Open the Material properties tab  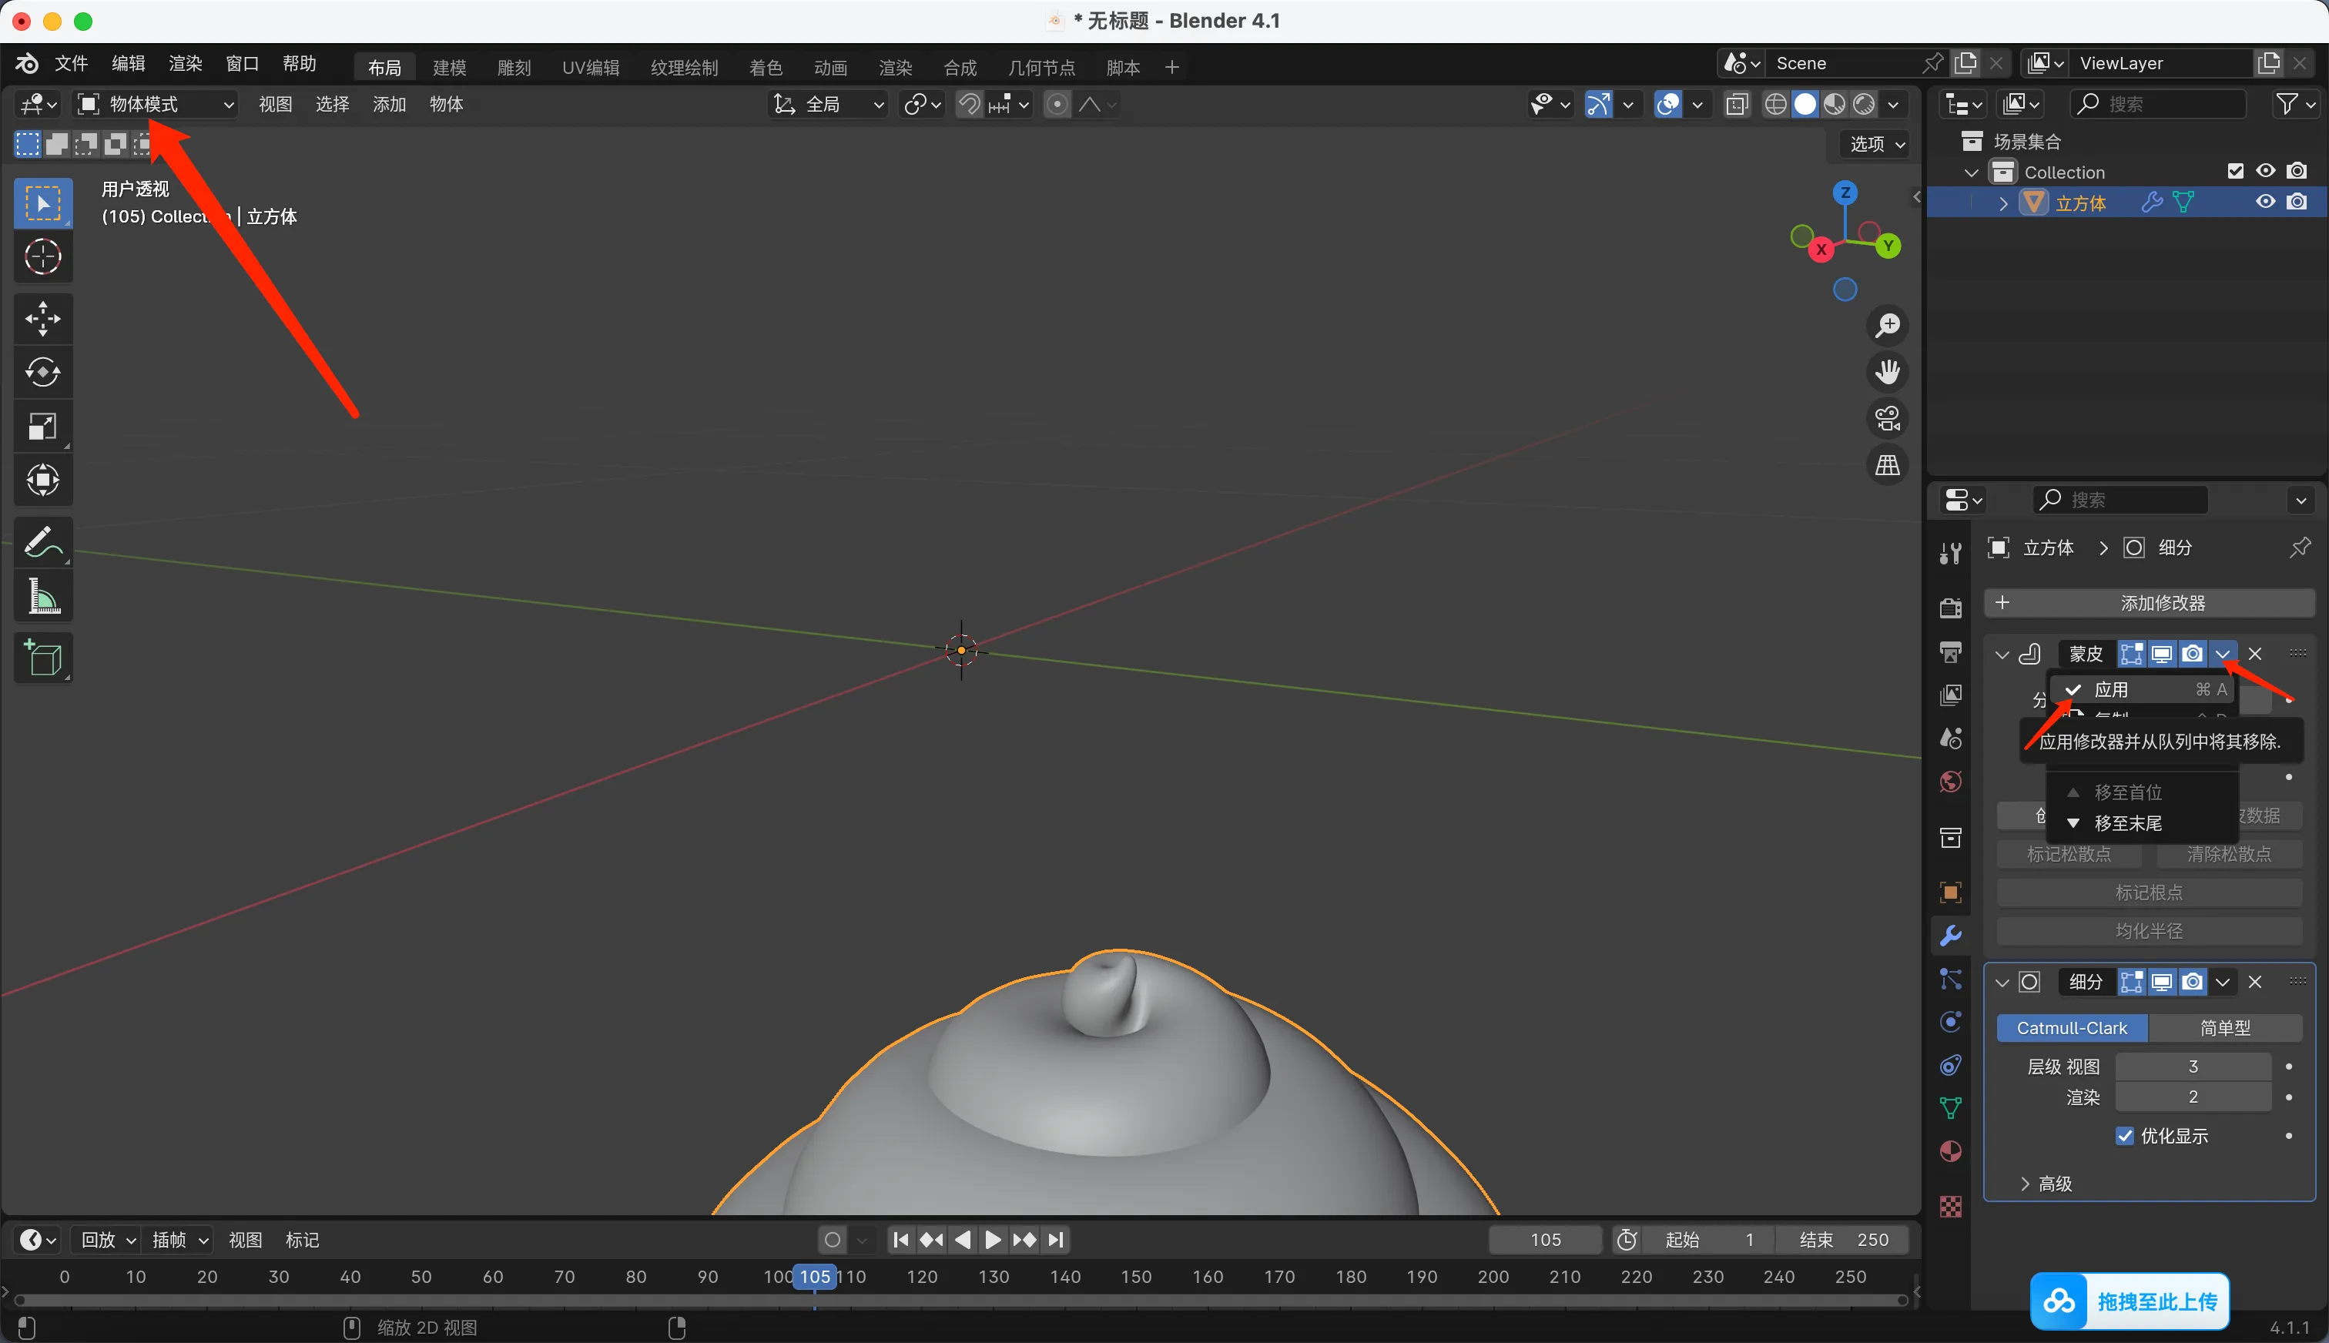(x=1950, y=1152)
